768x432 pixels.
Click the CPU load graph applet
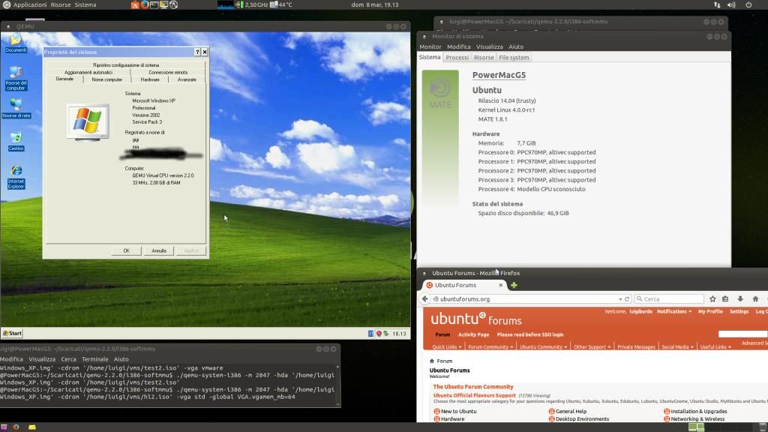click(x=225, y=5)
